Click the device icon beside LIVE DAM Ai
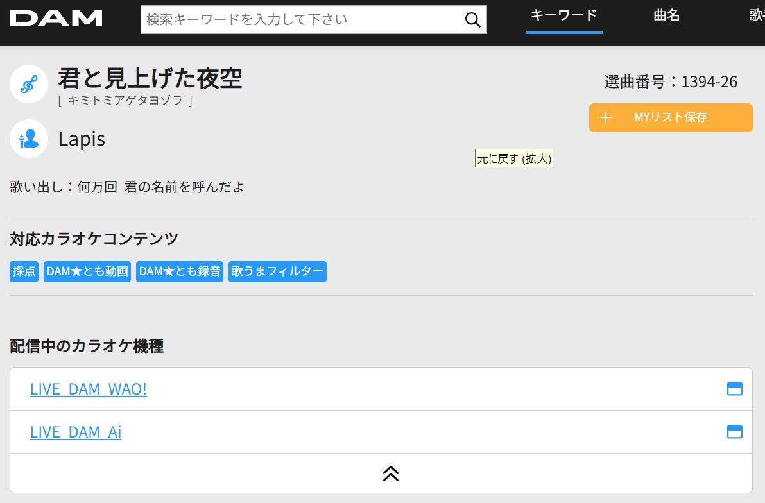765x503 pixels. click(x=735, y=432)
